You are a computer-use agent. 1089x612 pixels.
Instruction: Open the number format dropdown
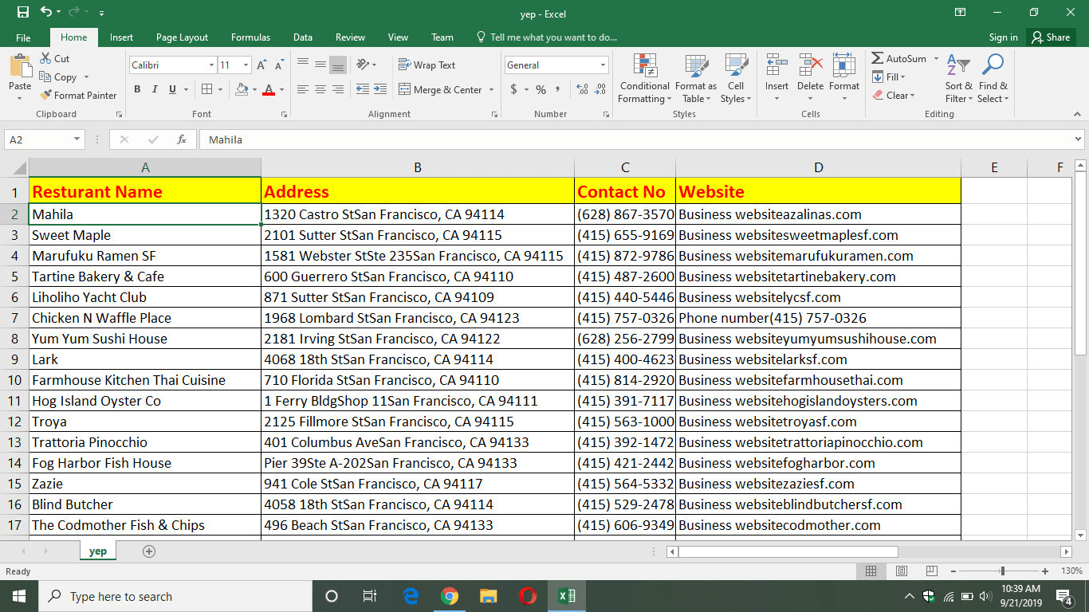point(603,65)
